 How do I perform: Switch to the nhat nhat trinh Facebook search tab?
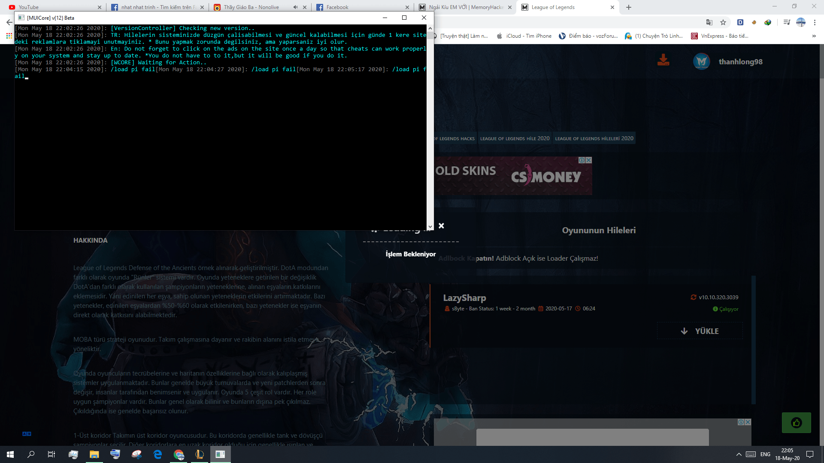click(158, 7)
